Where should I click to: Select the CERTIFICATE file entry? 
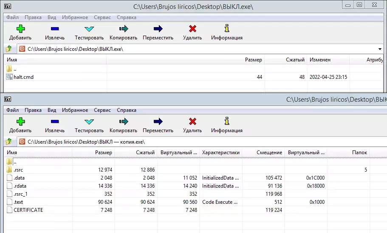(x=28, y=210)
